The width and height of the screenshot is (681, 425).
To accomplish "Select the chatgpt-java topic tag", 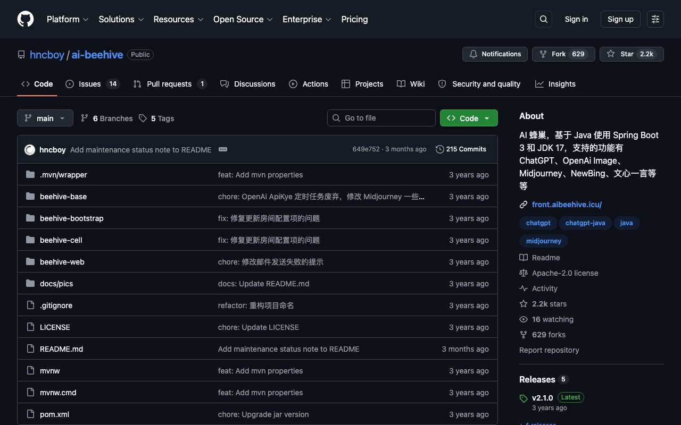I will pyautogui.click(x=585, y=223).
